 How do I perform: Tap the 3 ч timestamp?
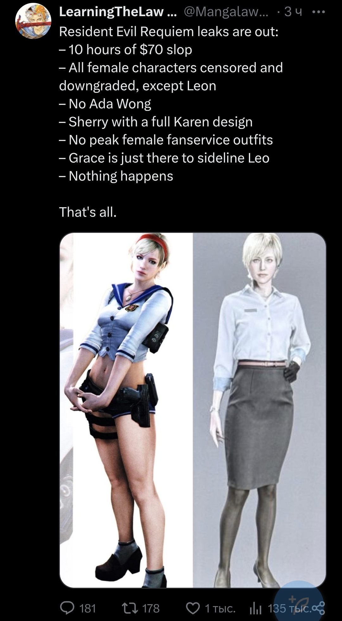pyautogui.click(x=293, y=12)
